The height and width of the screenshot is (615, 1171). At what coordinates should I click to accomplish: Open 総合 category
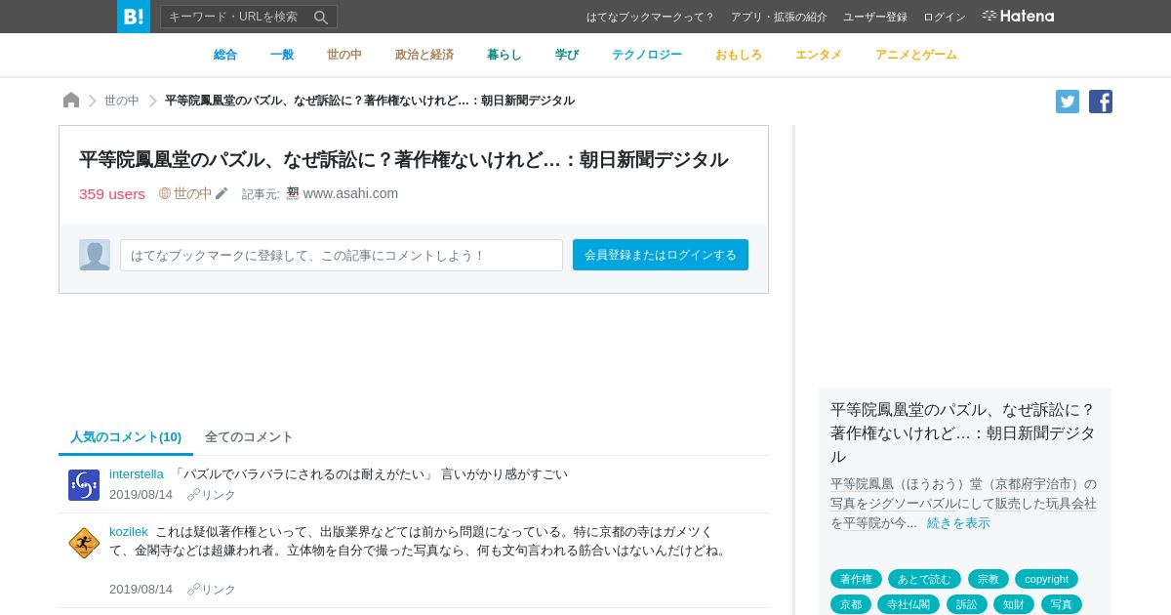click(x=225, y=55)
